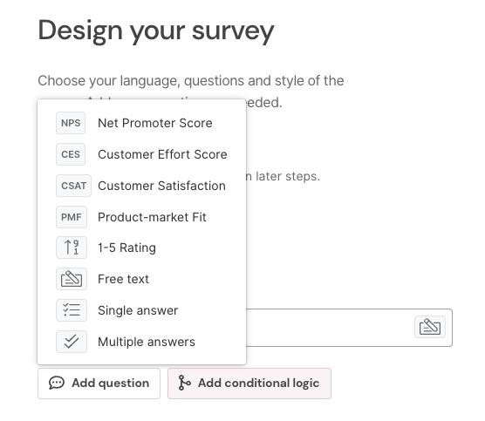
Task: Click the Single answer checklist icon
Action: pyautogui.click(x=72, y=310)
